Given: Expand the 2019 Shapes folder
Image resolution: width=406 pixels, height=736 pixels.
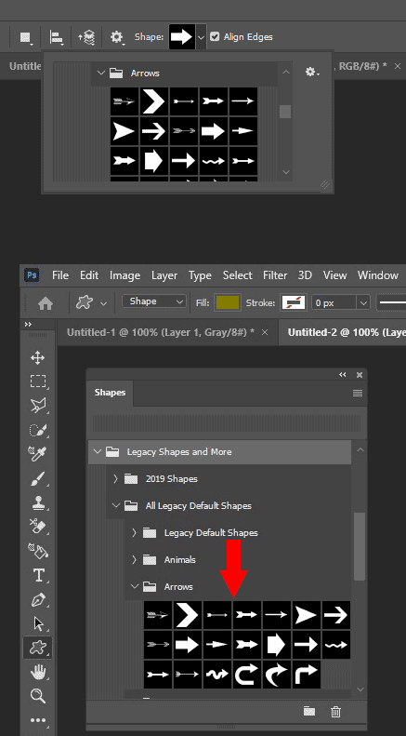Looking at the screenshot, I should point(115,479).
